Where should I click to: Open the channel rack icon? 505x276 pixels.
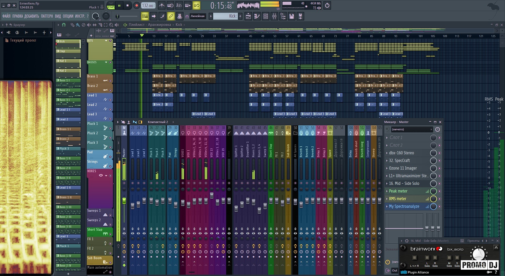tap(266, 16)
